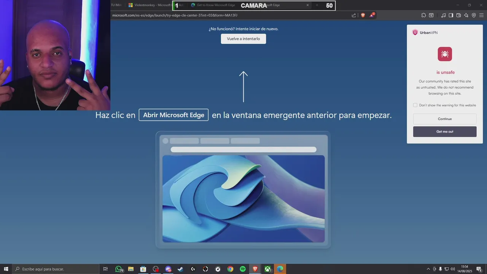Viewport: 487px width, 274px height.
Task: Toggle the browser sidebar panel icon
Action: [451, 15]
